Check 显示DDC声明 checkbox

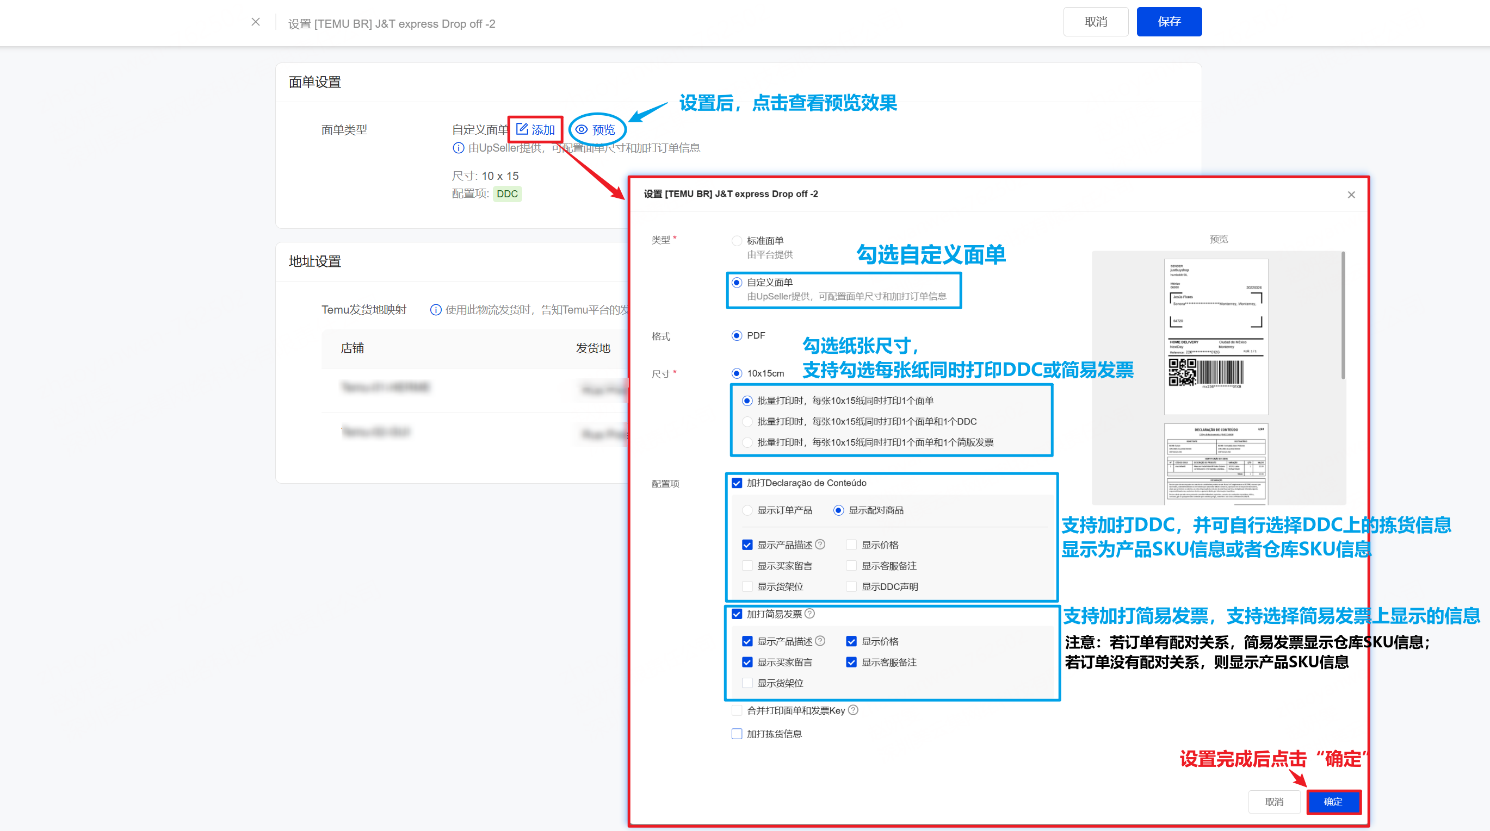coord(851,586)
